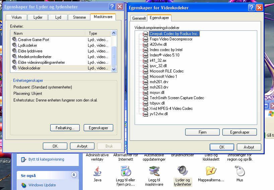Image resolution: width=274 pixels, height=190 pixels.
Task: Click the Indeo video 5.10 icon
Action: 145,55
